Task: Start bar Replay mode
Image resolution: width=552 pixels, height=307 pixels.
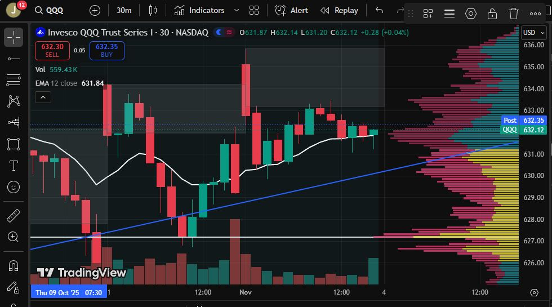Action: pyautogui.click(x=339, y=11)
